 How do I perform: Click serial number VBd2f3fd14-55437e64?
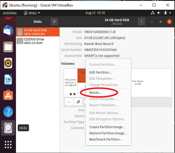[100, 50]
